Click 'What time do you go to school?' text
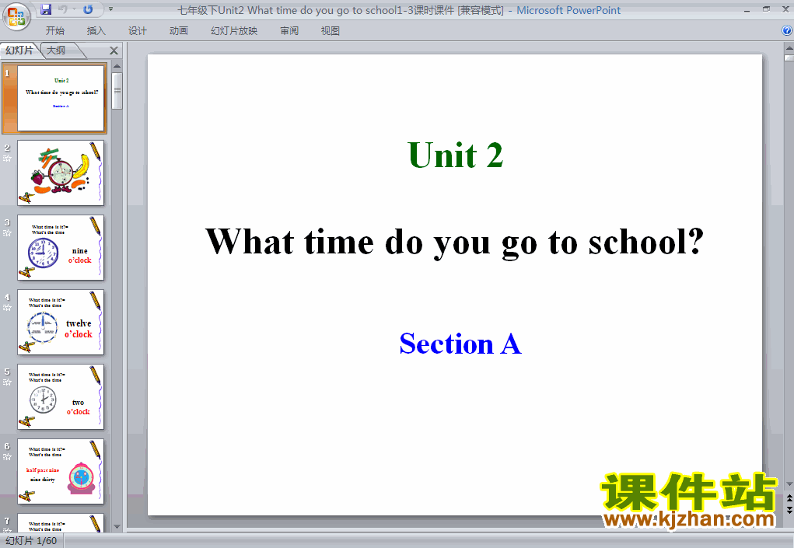 click(x=454, y=243)
